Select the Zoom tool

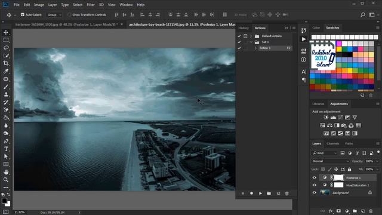6,180
